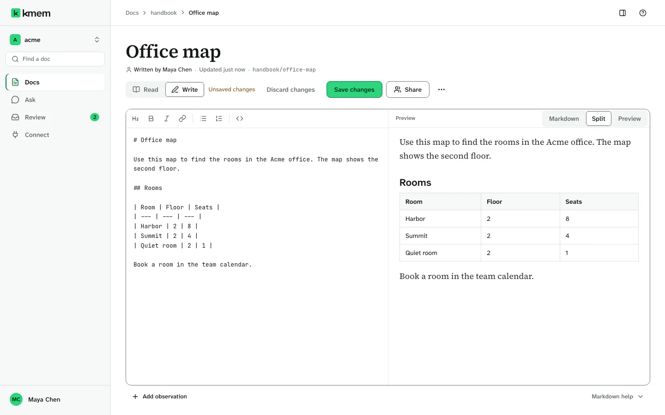This screenshot has height=415, width=665.
Task: Click the acme workspace avatar
Action: coord(15,40)
